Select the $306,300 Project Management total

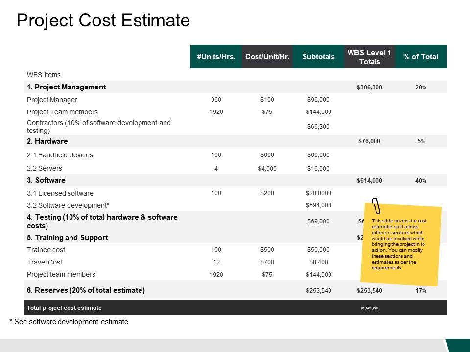[x=370, y=88]
